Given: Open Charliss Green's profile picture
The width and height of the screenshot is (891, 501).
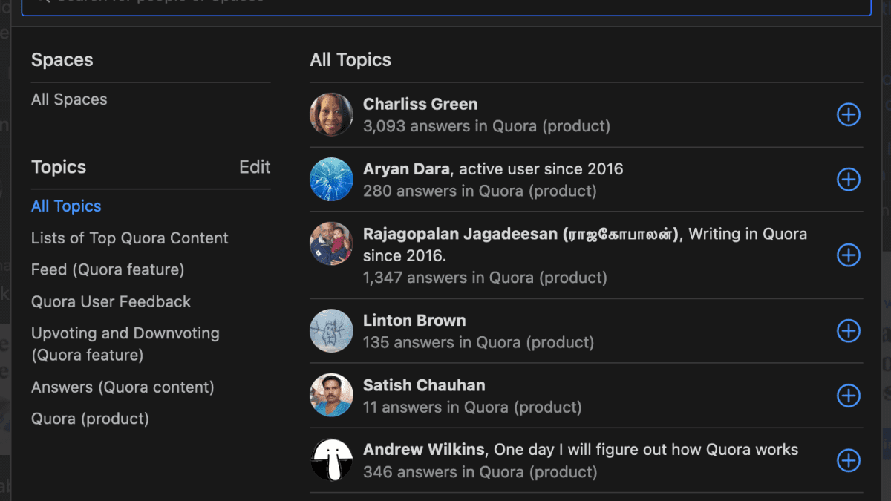Looking at the screenshot, I should 331,115.
